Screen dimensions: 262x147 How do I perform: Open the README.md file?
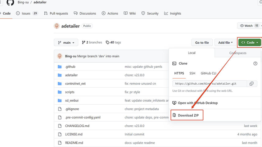tap(74, 143)
